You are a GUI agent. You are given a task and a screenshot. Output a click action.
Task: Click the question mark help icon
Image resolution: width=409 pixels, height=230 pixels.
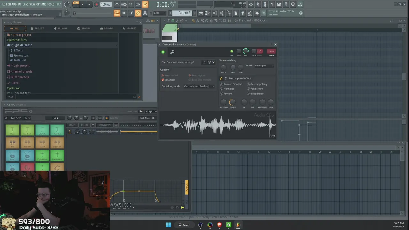272,4
